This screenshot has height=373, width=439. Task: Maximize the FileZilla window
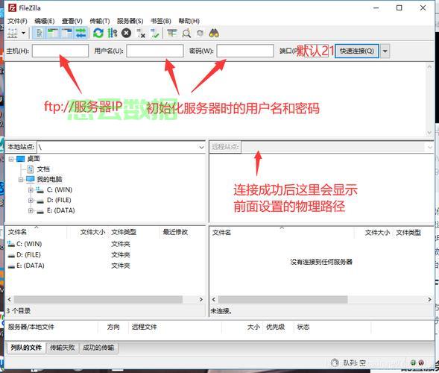(x=399, y=8)
